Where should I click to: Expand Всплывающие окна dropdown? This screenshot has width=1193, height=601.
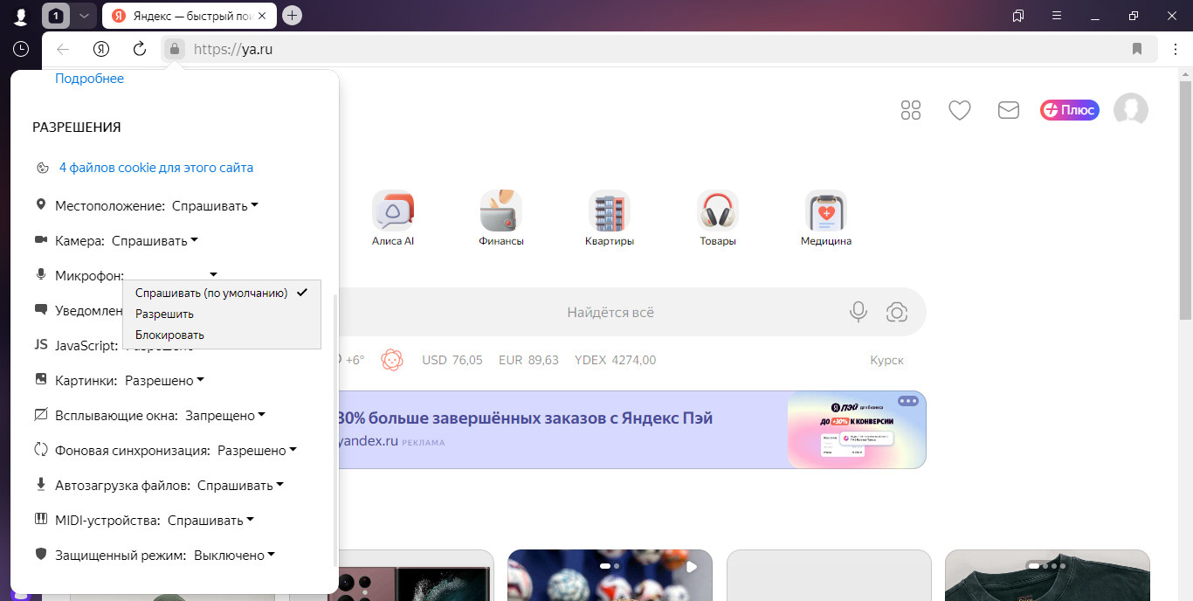point(224,416)
